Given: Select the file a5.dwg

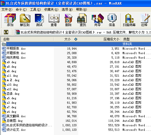Looking at the screenshot, I should (11, 98).
